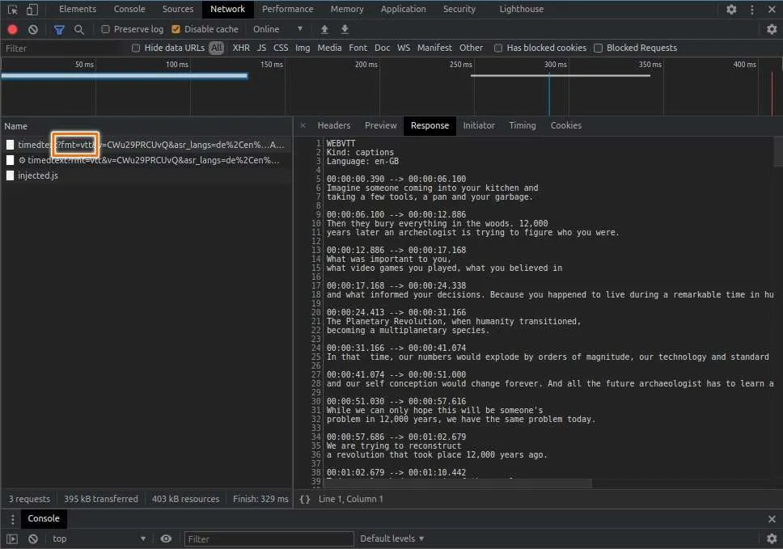783x549 pixels.
Task: Filter requests by JS
Action: 261,48
